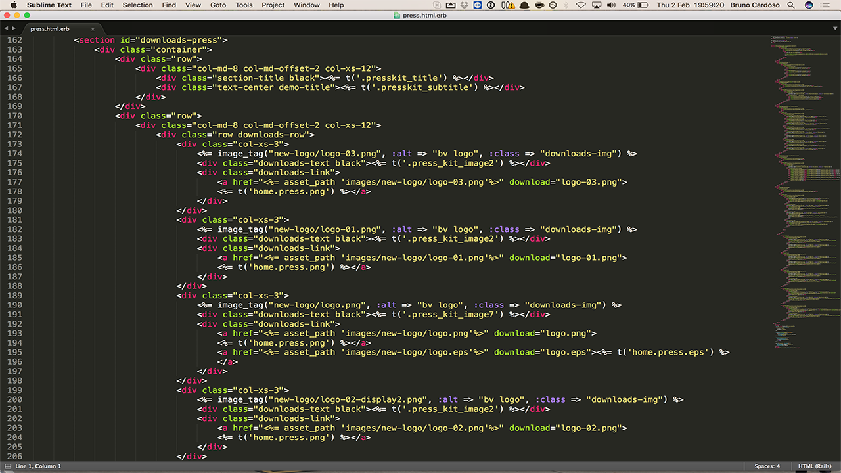
Task: Change indentation via Spaces: 4
Action: pyautogui.click(x=767, y=466)
